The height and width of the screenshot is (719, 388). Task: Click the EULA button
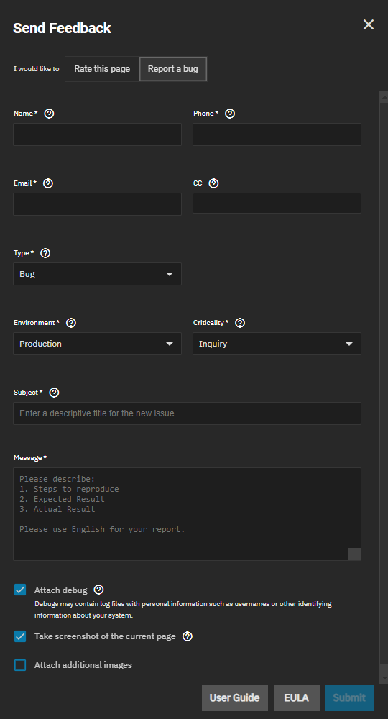(296, 698)
